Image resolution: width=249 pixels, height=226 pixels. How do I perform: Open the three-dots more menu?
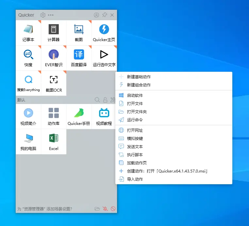51,15
